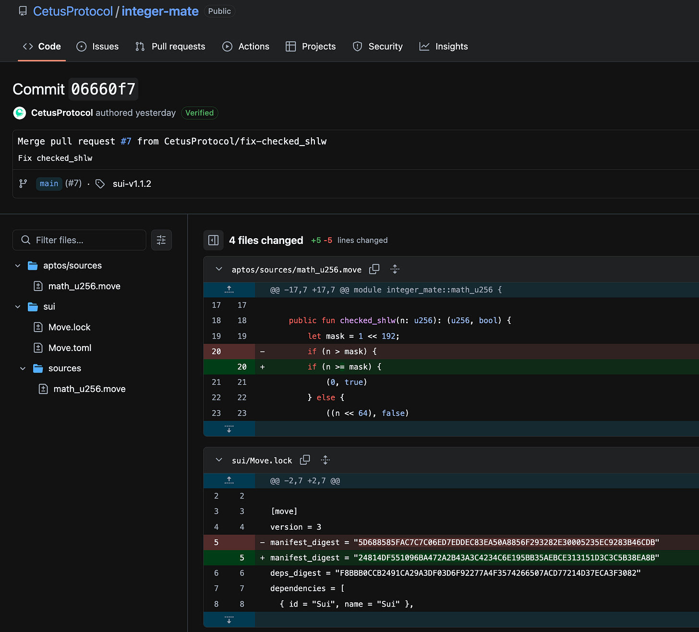Expand all lines in sui/Move.lock diff
The height and width of the screenshot is (632, 699).
pos(325,460)
